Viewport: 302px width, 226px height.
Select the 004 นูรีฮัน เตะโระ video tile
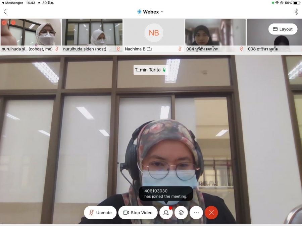pos(215,33)
